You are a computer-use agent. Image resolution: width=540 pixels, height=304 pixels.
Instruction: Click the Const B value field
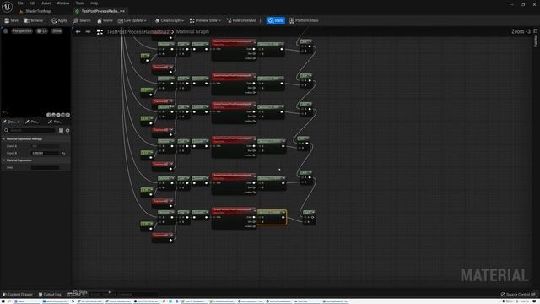point(45,153)
